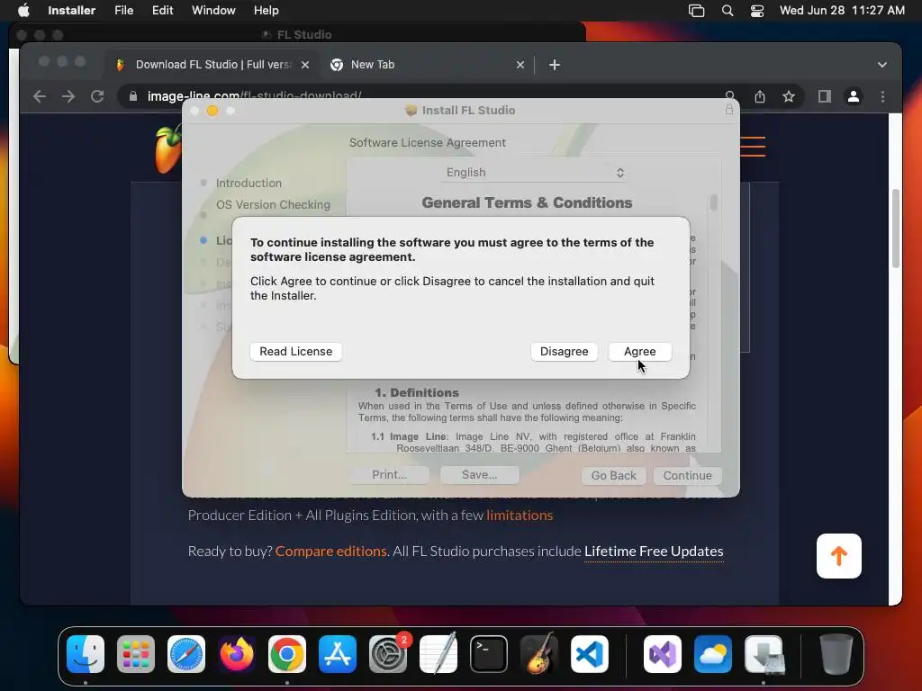The image size is (922, 691).
Task: Open Trash from the Dock
Action: coord(836,654)
